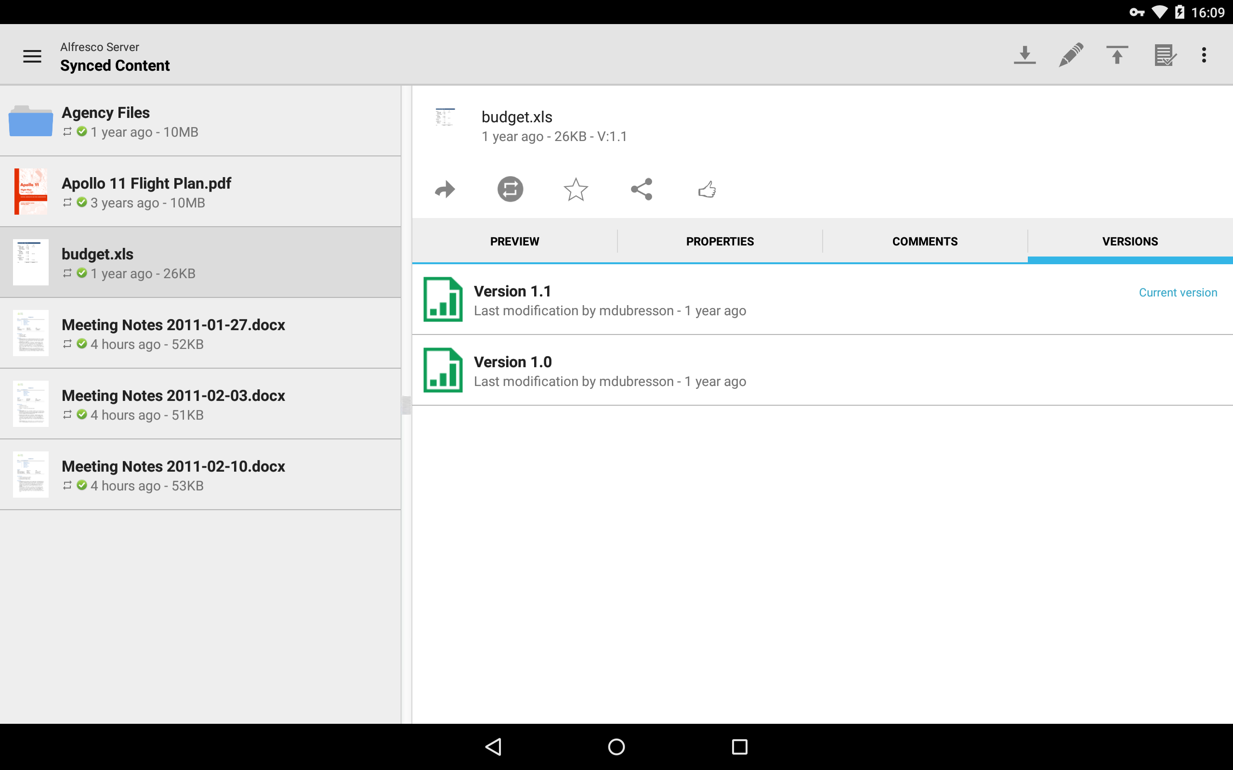Tap the open-in forward arrow icon
The height and width of the screenshot is (770, 1233).
click(x=445, y=190)
